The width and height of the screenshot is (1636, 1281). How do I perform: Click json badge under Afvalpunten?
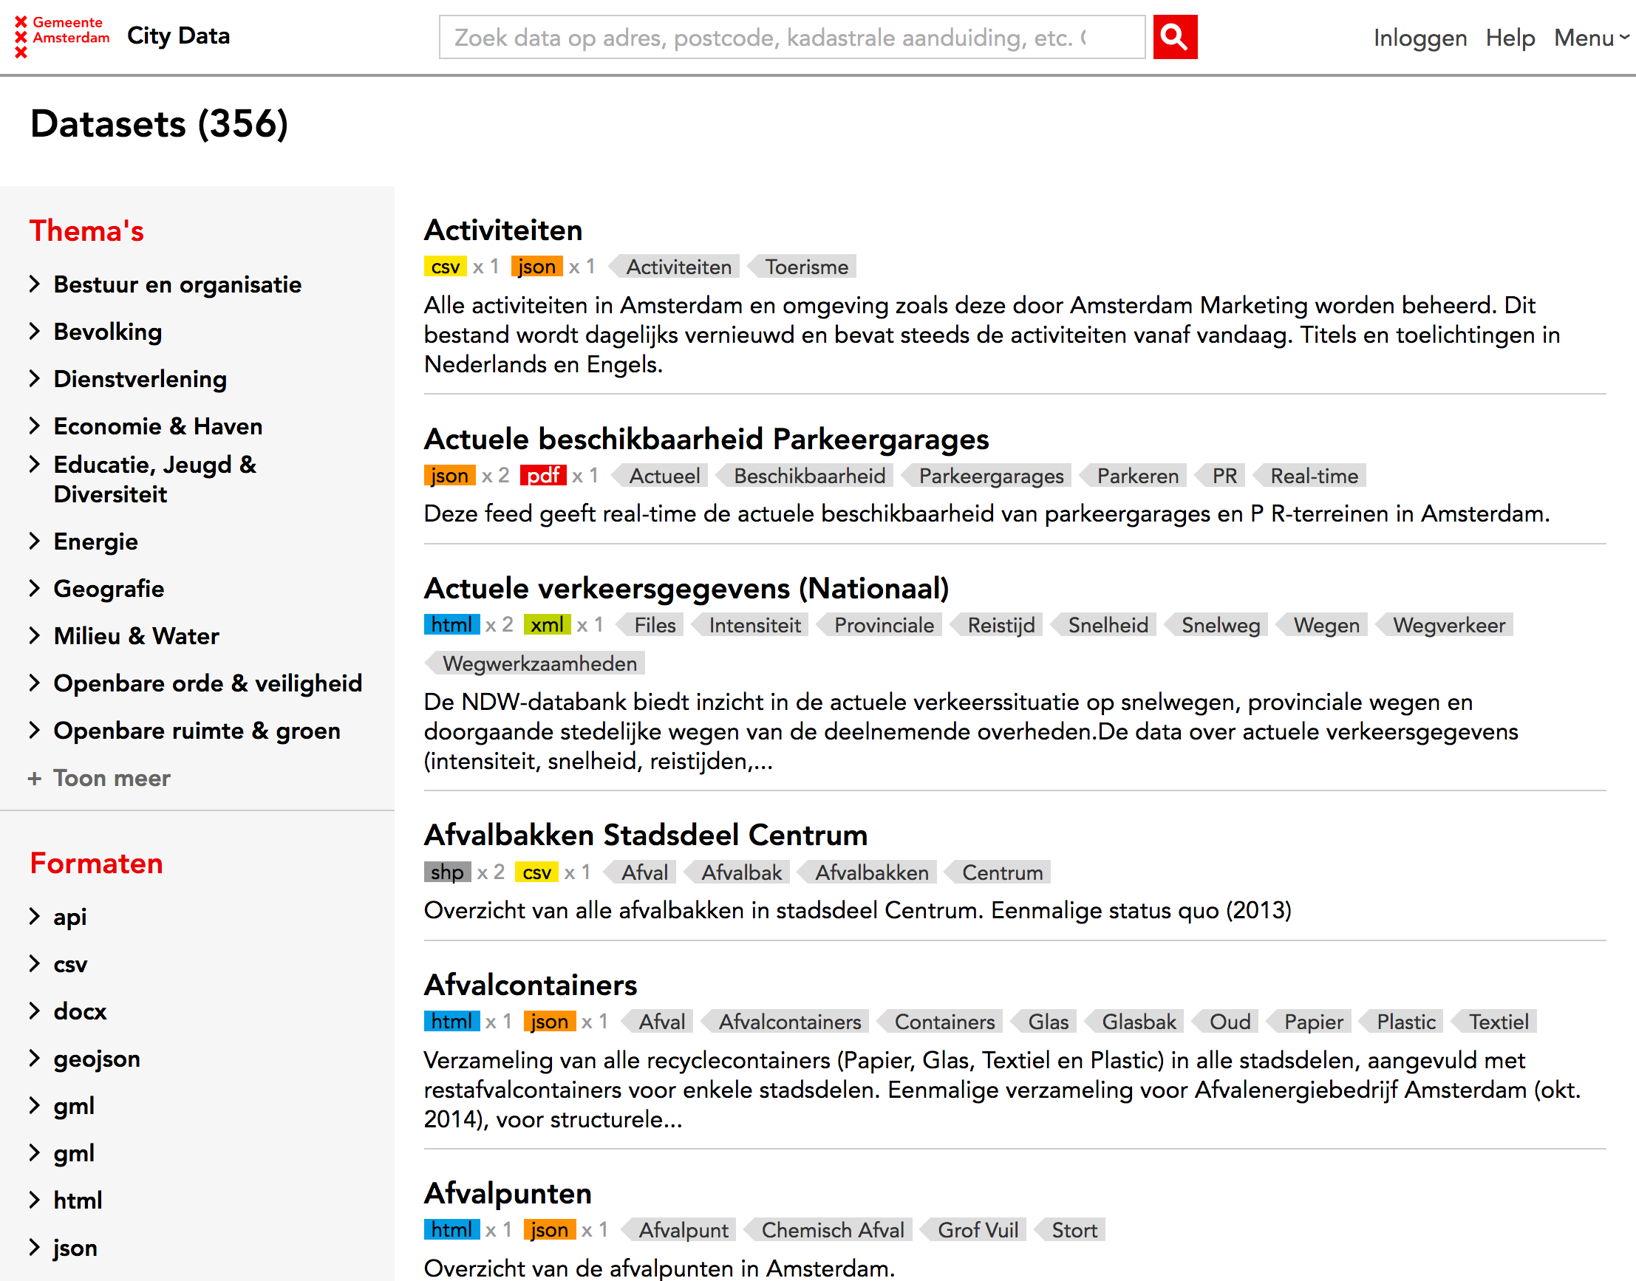(549, 1229)
